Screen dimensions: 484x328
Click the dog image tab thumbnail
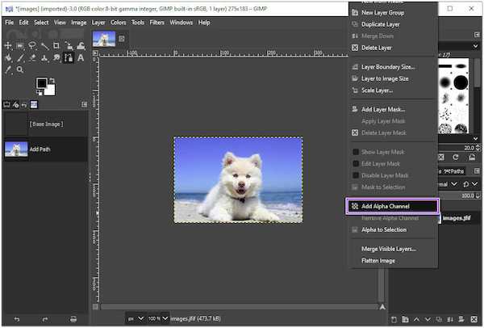pyautogui.click(x=104, y=39)
